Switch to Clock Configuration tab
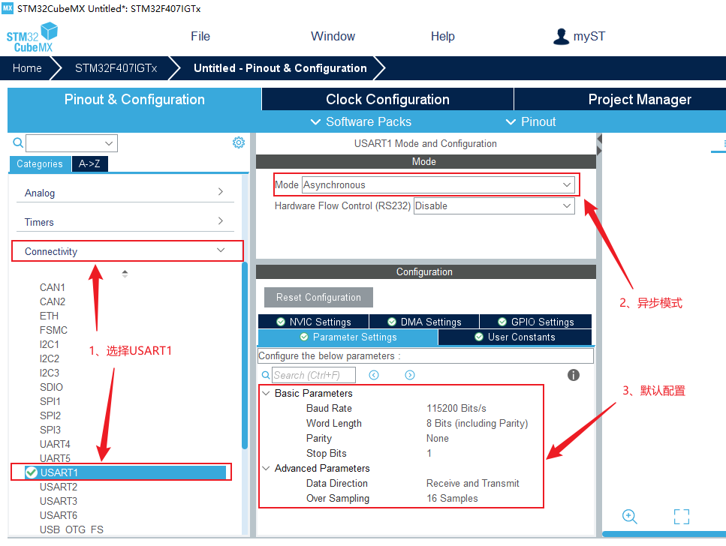The image size is (726, 546). pos(387,100)
